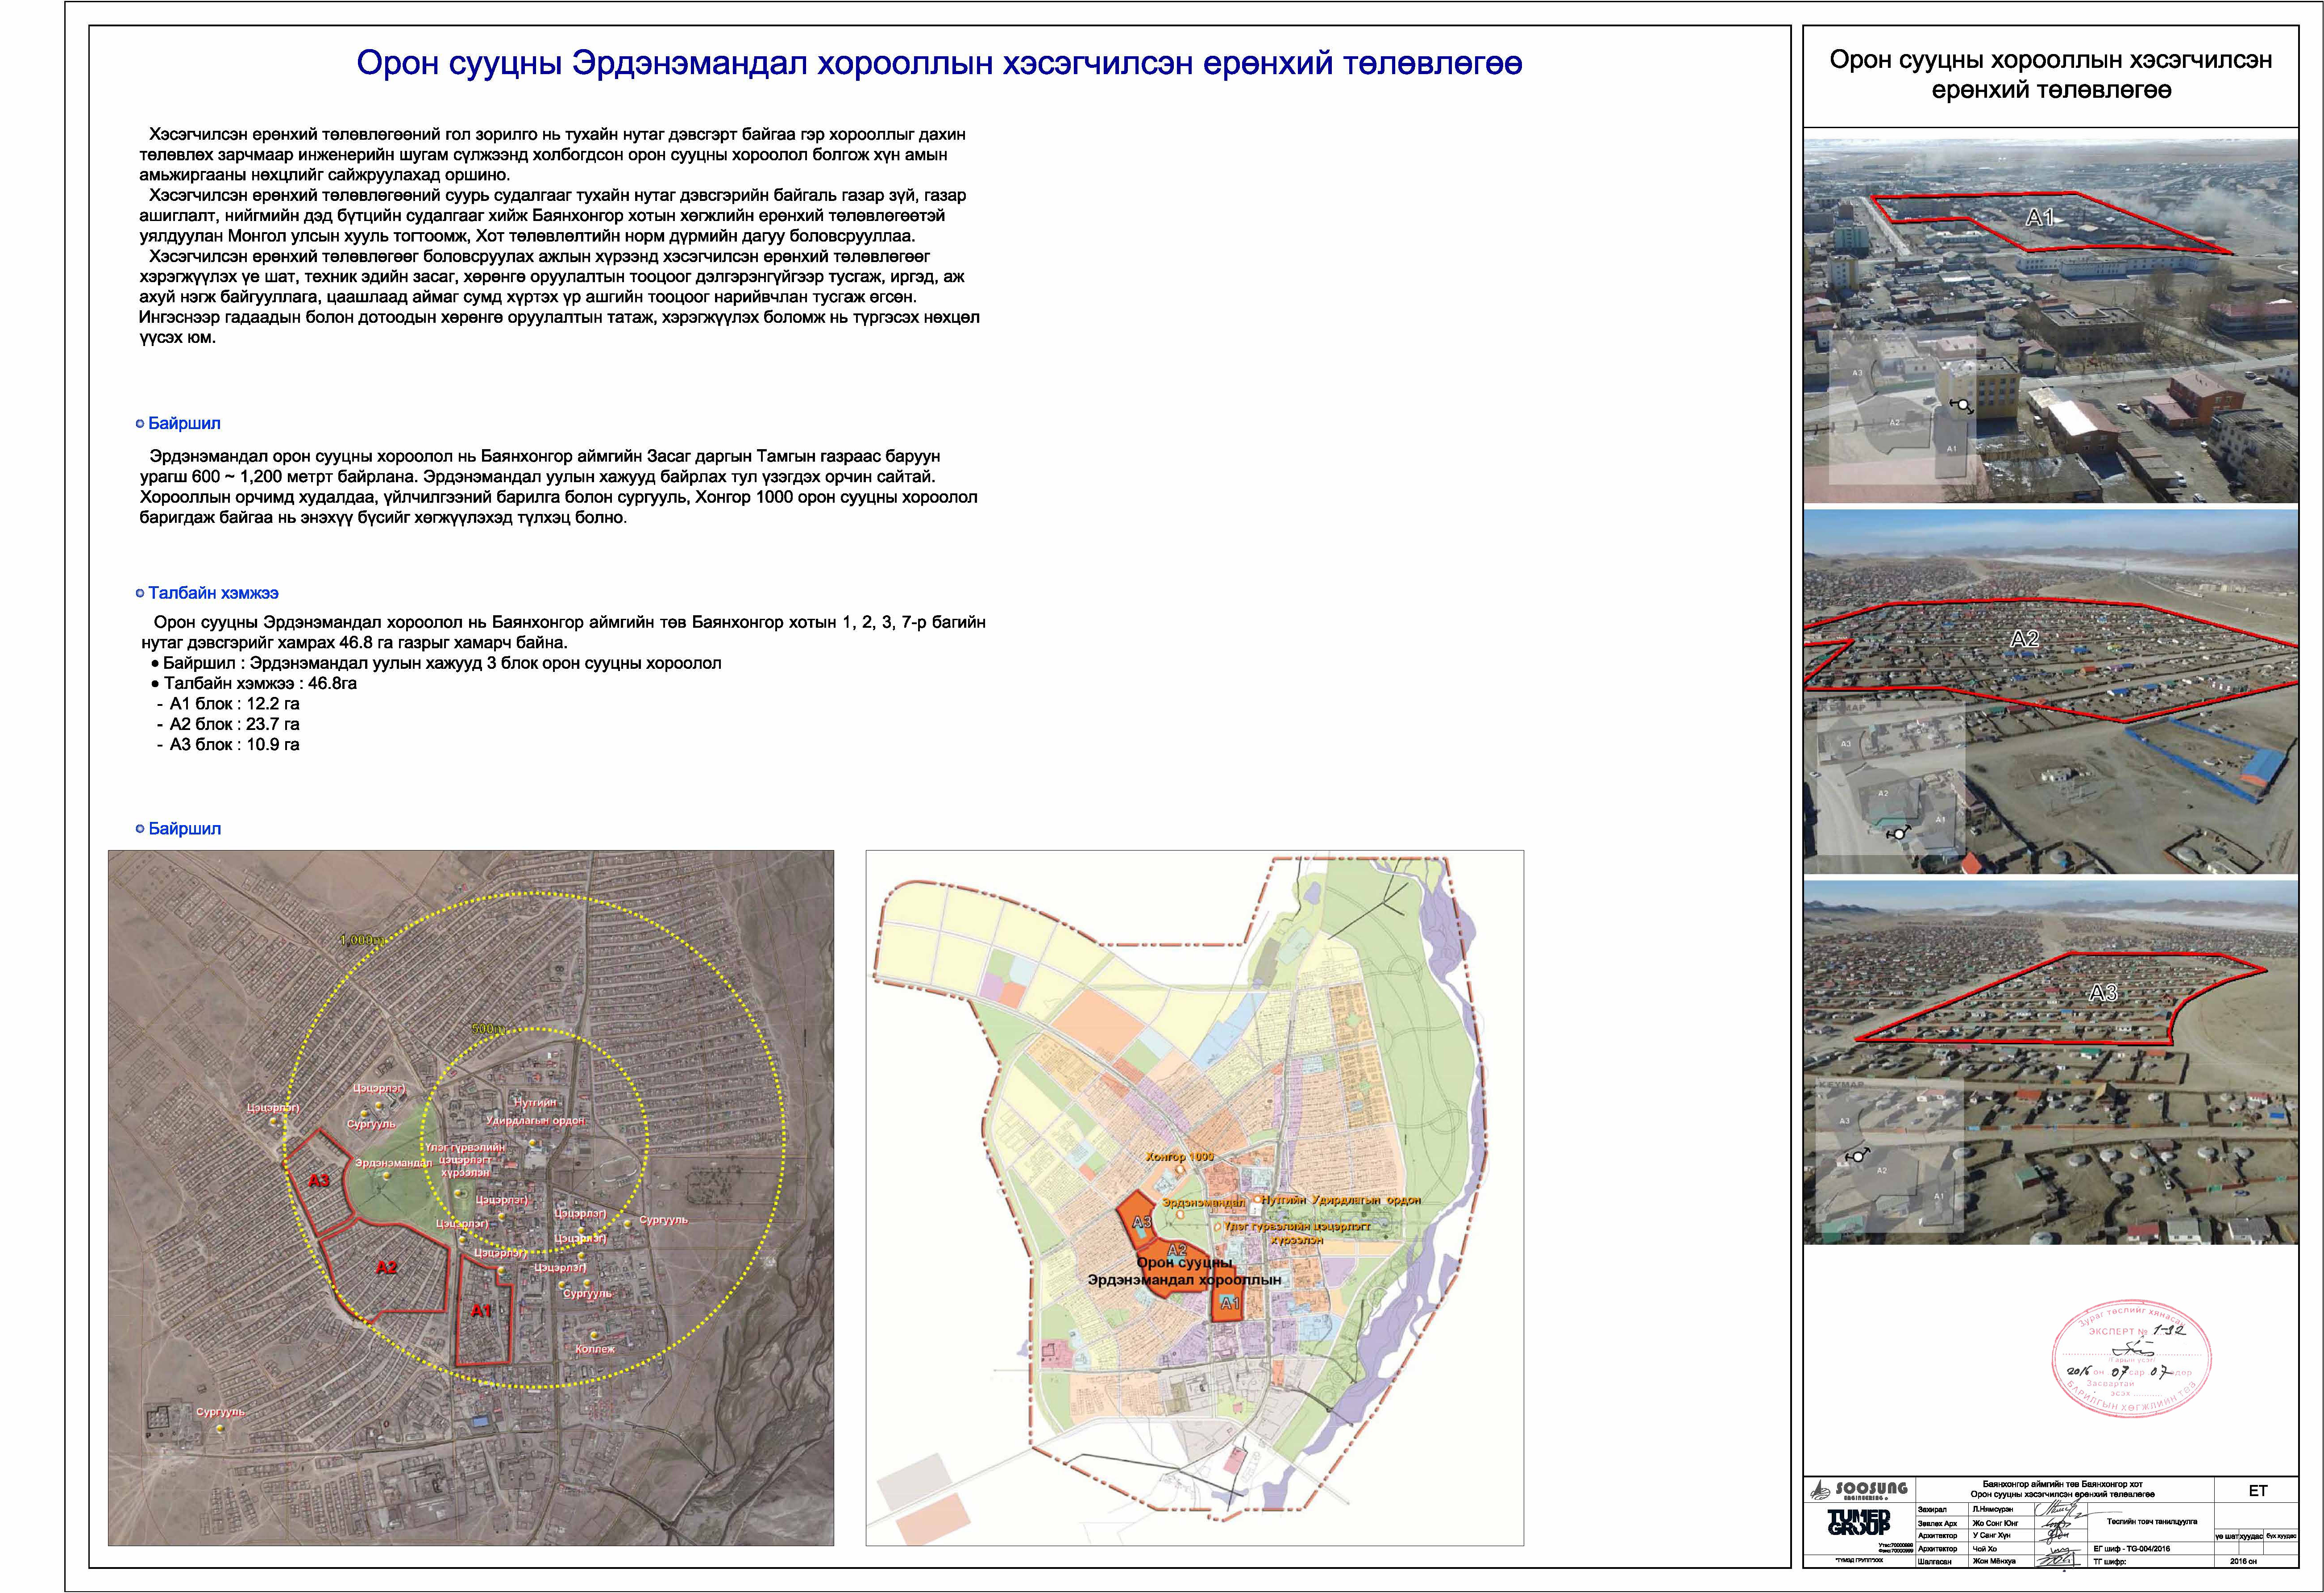Click the Хонгор 1000 label on zoning map
This screenshot has height=1593, width=2324.
click(x=1179, y=1157)
